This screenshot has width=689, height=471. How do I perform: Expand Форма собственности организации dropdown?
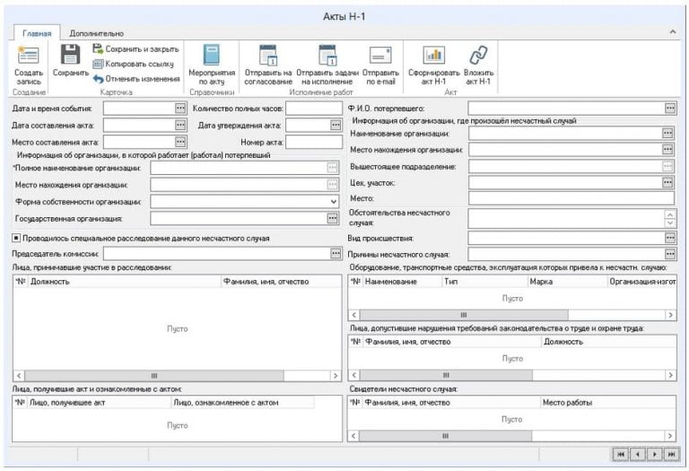pos(334,202)
